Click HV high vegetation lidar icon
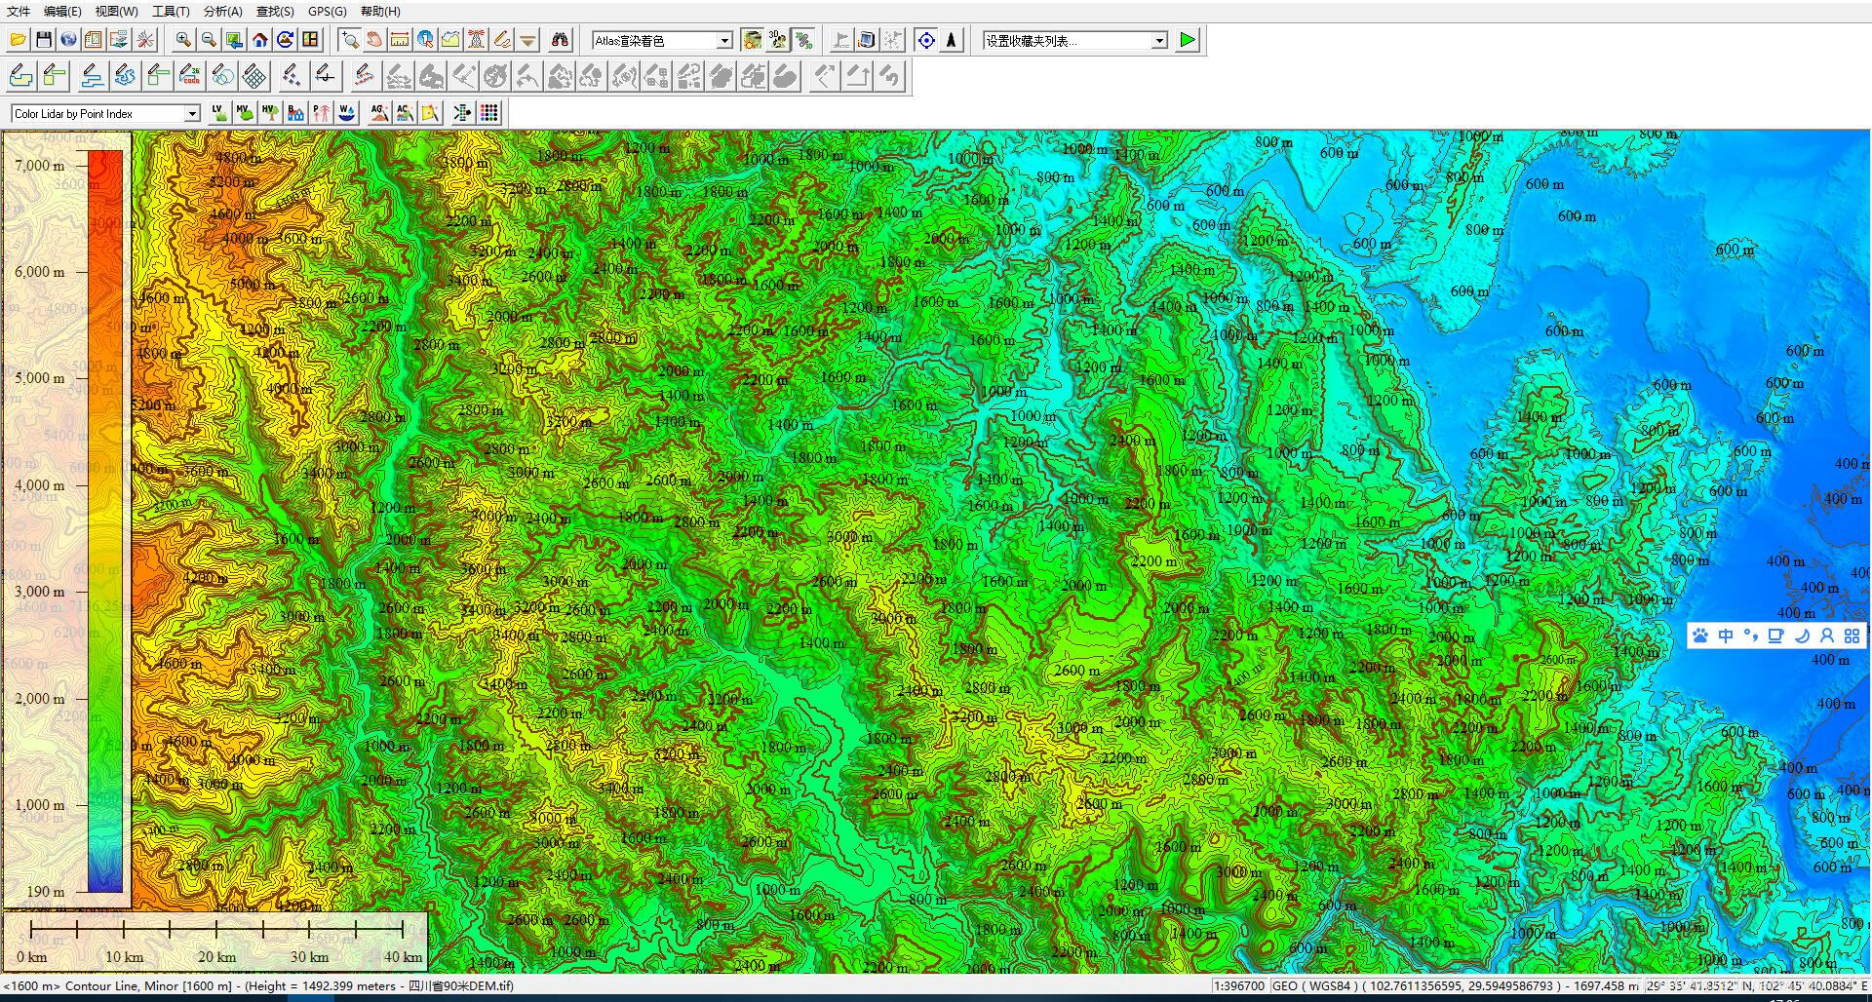1872x1002 pixels. pyautogui.click(x=270, y=113)
